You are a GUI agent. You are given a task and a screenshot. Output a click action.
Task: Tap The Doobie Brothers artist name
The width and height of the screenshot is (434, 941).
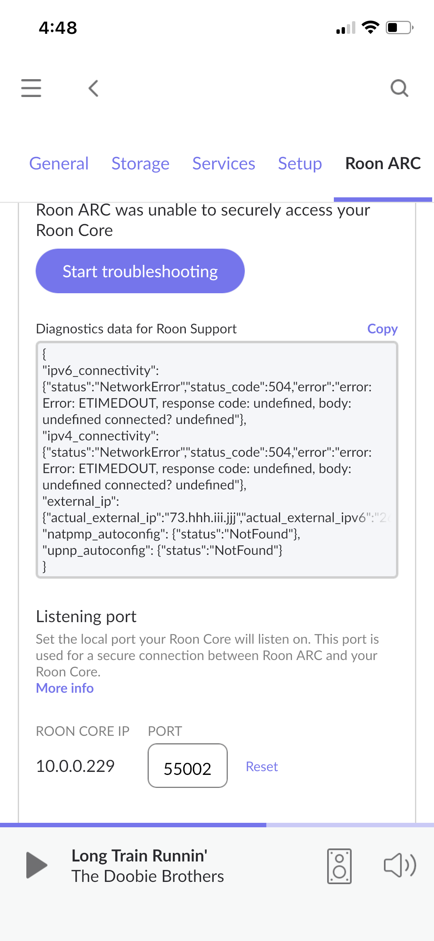point(148,876)
